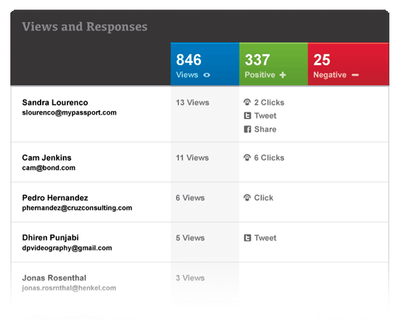
Task: Click the click icon in Sandra Lourenco's row
Action: coord(247,102)
